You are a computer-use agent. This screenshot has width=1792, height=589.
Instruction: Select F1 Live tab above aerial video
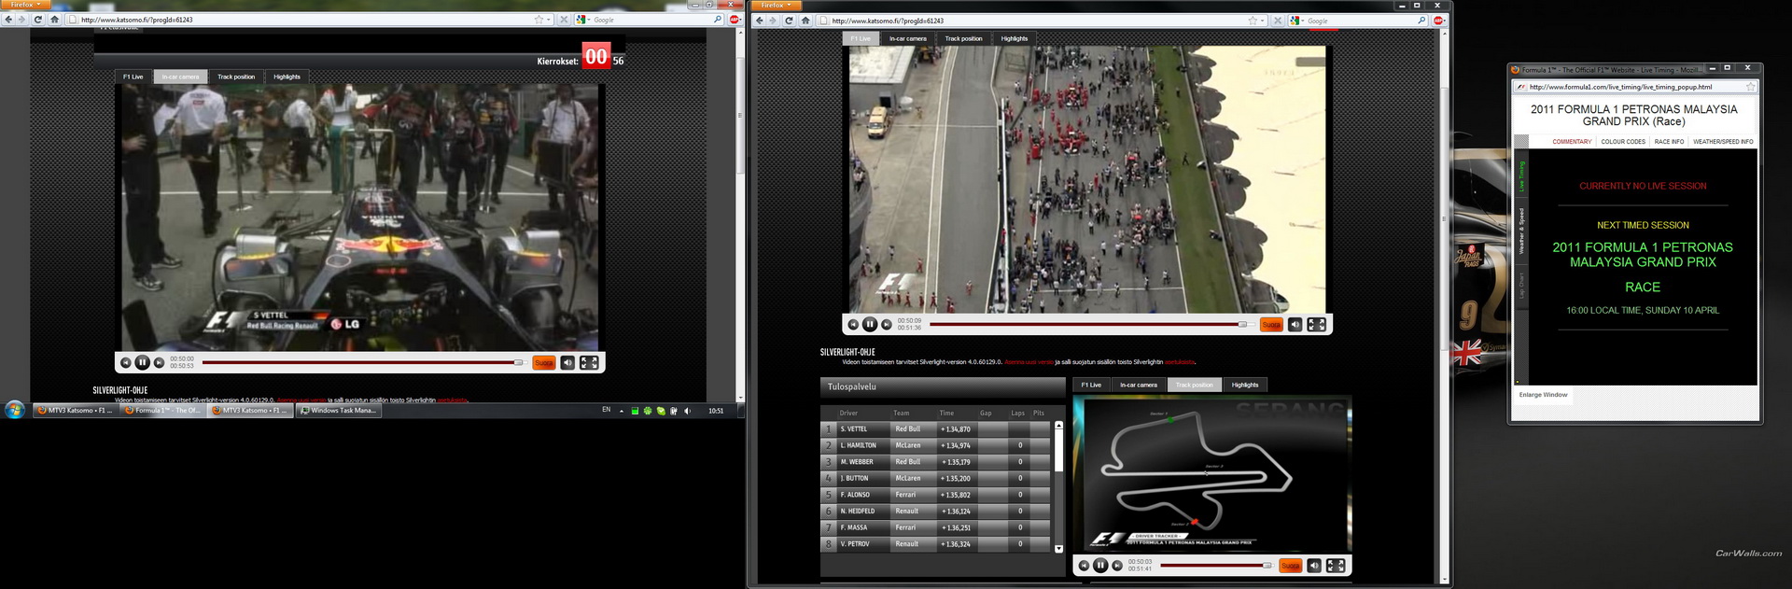point(861,38)
